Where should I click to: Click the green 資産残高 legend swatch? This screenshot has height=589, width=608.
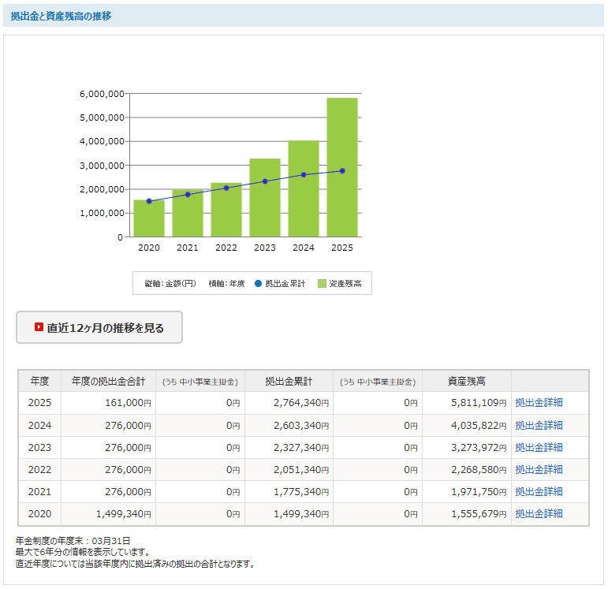point(322,283)
